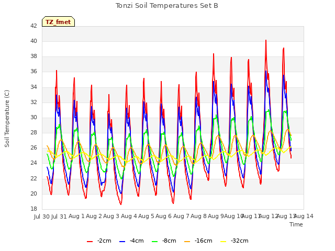This screenshot has height=251, width=335.
Task: Click the red -2cm legend color marker
Action: (90, 242)
